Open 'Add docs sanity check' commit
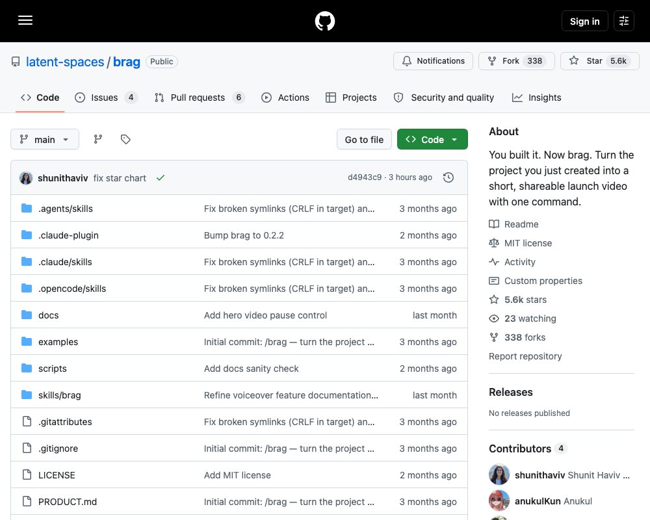This screenshot has width=650, height=520. (x=251, y=369)
